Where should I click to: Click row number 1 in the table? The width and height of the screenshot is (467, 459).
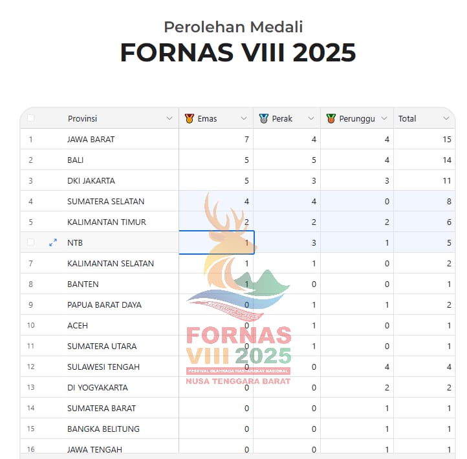click(30, 139)
